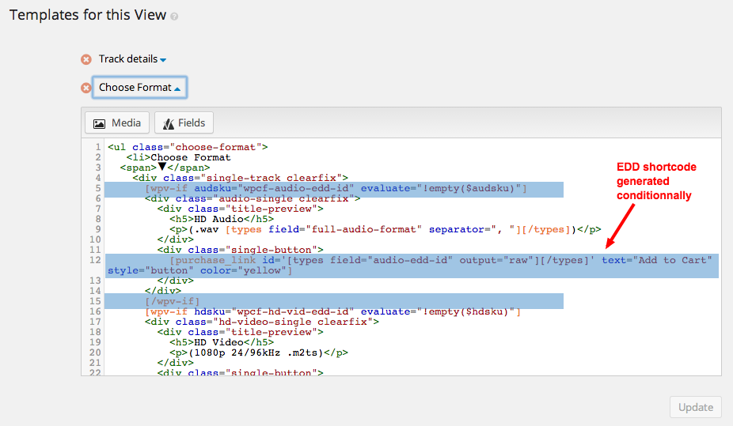The width and height of the screenshot is (733, 426).
Task: Click line number 1 in gutter
Action: [x=97, y=147]
